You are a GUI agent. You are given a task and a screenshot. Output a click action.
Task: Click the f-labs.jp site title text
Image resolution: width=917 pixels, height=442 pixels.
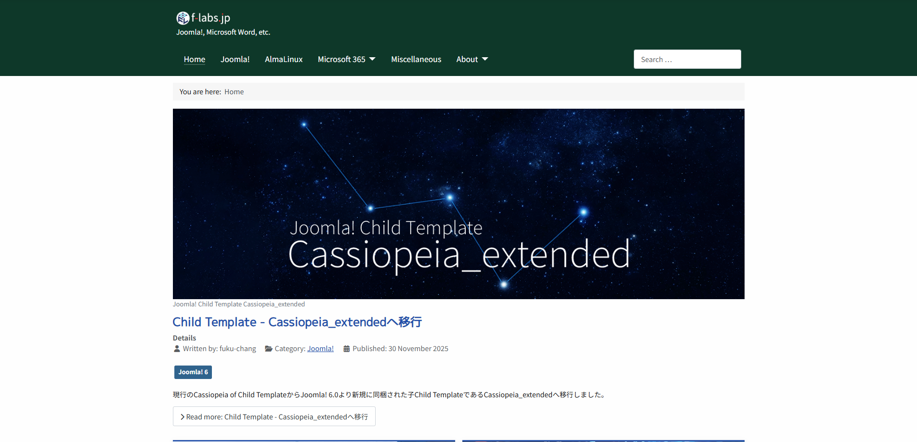tap(211, 18)
